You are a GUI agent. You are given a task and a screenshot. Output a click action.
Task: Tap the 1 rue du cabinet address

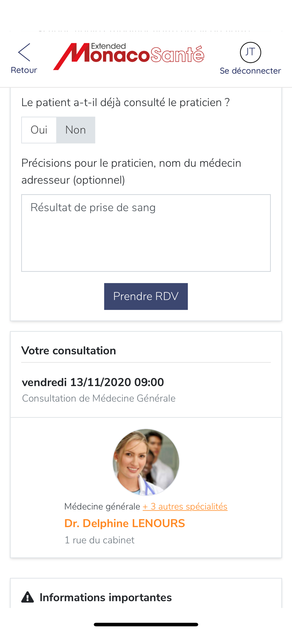coord(100,540)
